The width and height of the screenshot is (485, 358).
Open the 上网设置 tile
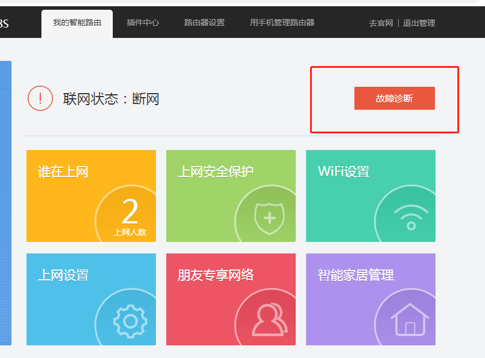(91, 299)
